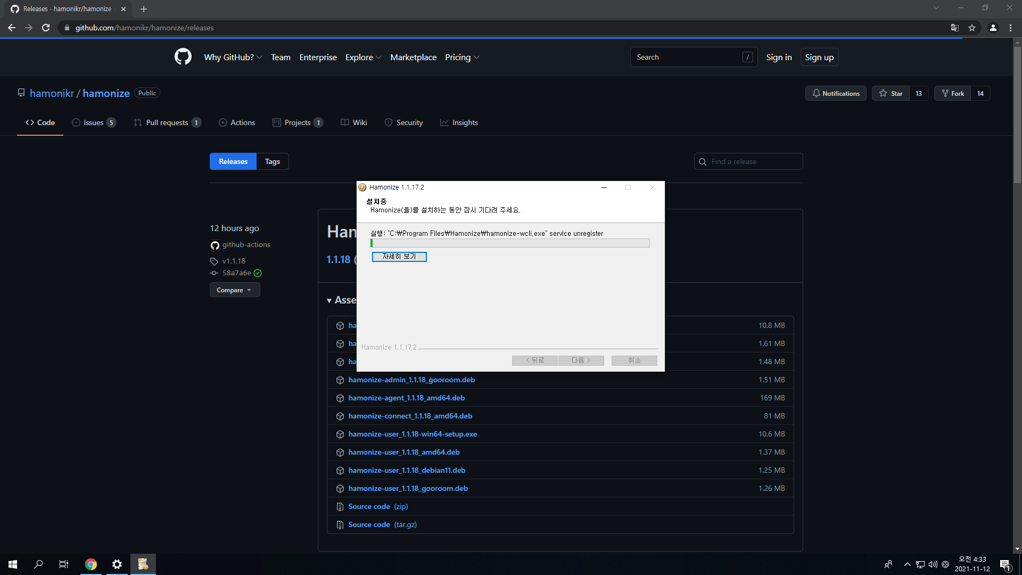Open the Code tab
Screen dimensions: 1022x575
click(40, 122)
